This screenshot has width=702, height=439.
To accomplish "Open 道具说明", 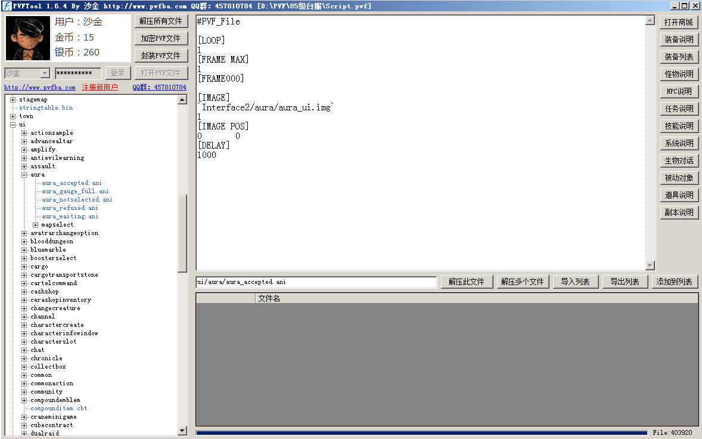I will [679, 195].
